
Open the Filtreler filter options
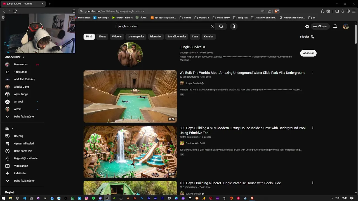pyautogui.click(x=307, y=37)
